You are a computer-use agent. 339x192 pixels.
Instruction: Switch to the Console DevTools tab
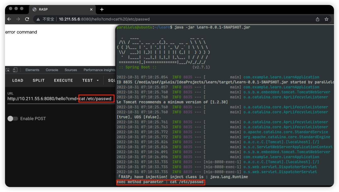[52, 70]
